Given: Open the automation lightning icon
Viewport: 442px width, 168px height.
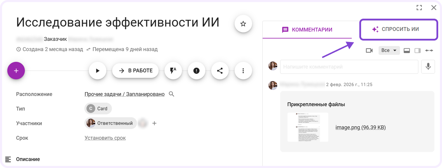Looking at the screenshot, I should pyautogui.click(x=173, y=71).
